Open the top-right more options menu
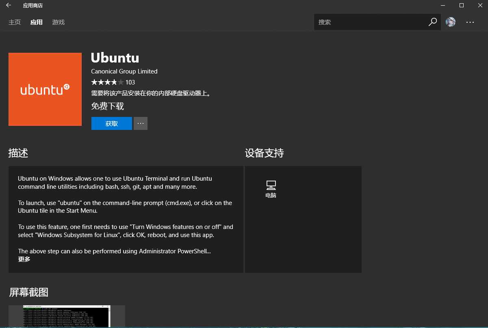This screenshot has width=488, height=328. click(x=470, y=22)
